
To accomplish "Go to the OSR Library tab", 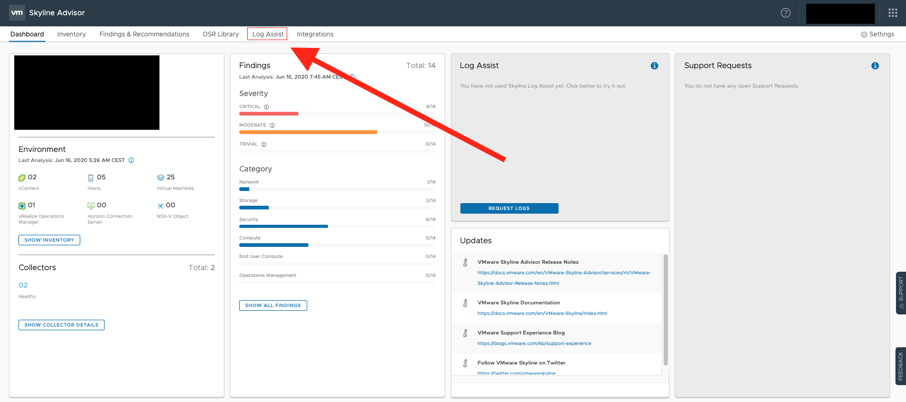I will tap(221, 34).
